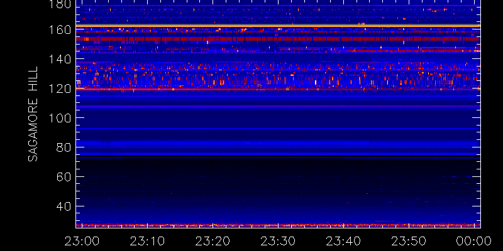This screenshot has height=251, width=503.
Task: Select the 180 frequency axis label
Action: (60, 4)
